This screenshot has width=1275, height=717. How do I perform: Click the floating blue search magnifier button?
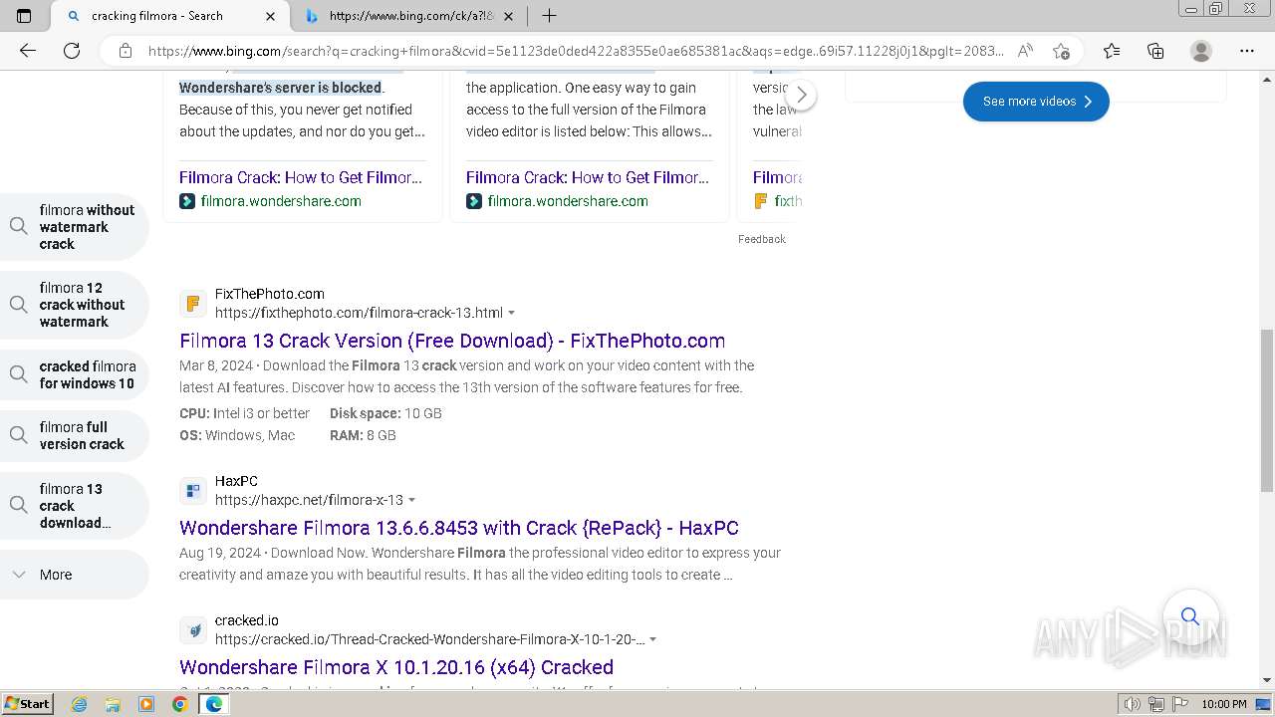[1190, 616]
